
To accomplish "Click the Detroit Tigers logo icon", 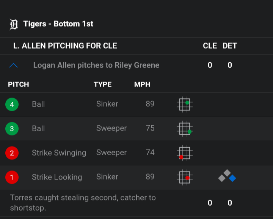I will click(x=14, y=24).
